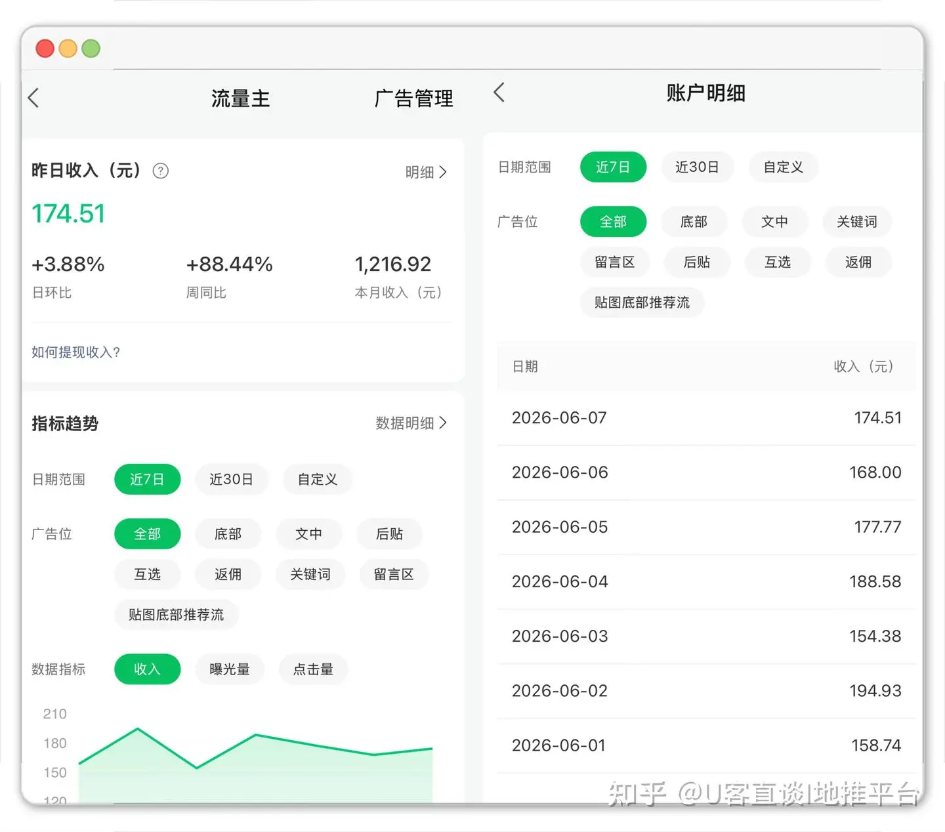Filter 指标趋势 by 后贴 ad slot

click(389, 534)
